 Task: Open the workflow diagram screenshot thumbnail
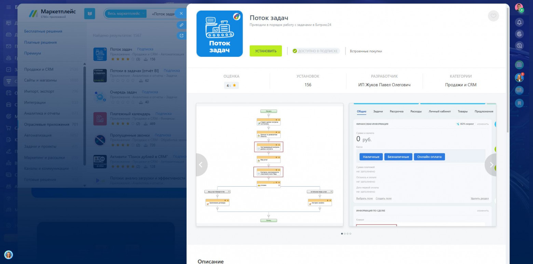(270, 164)
